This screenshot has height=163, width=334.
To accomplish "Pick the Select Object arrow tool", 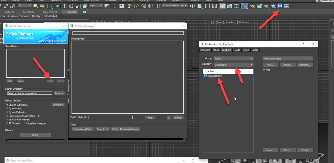I will coord(36,6).
